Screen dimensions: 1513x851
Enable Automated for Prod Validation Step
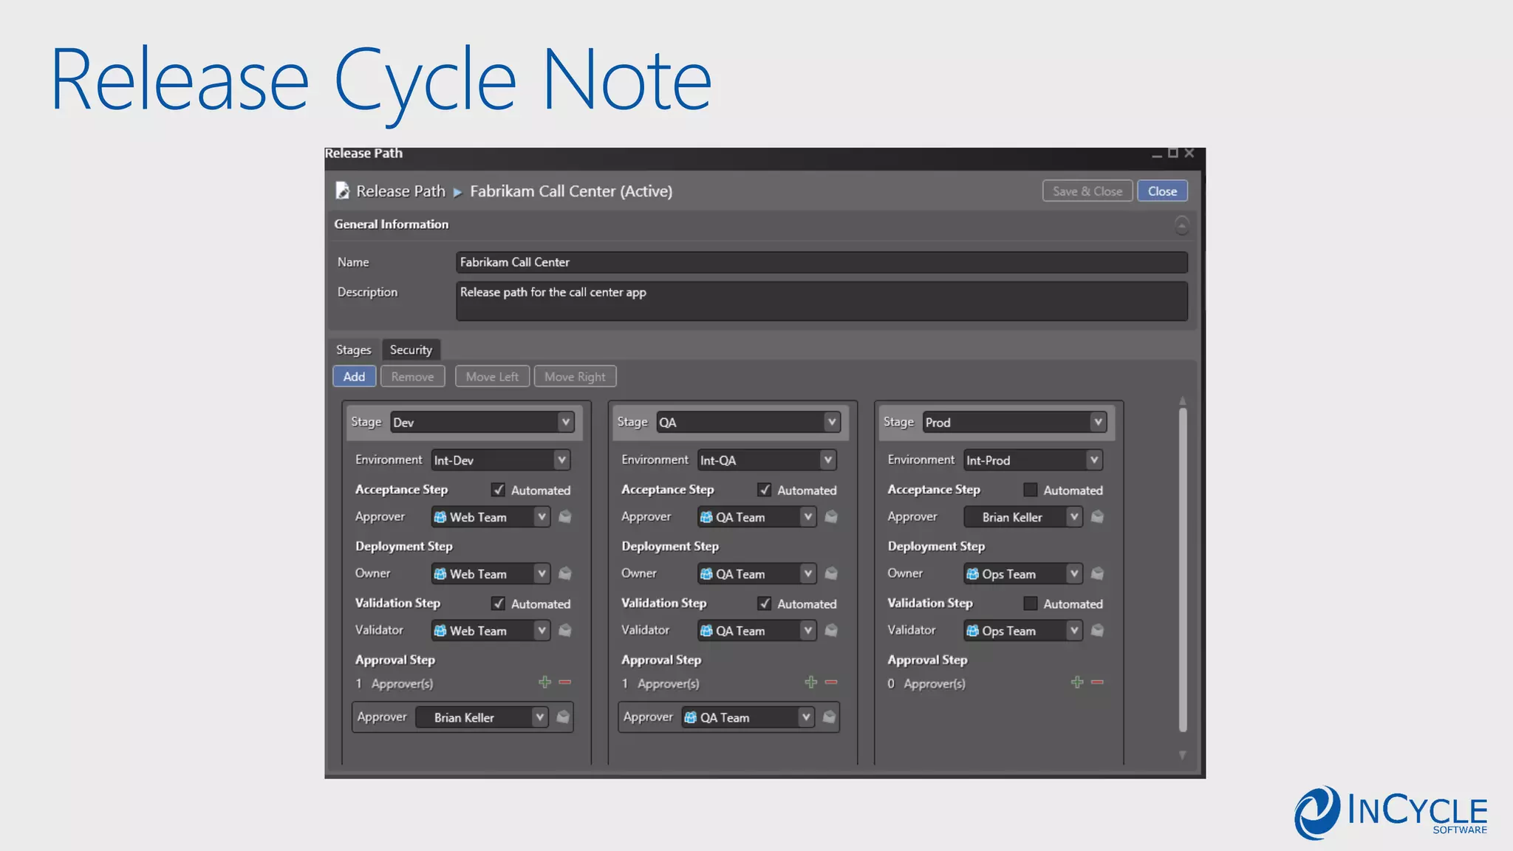(1031, 604)
